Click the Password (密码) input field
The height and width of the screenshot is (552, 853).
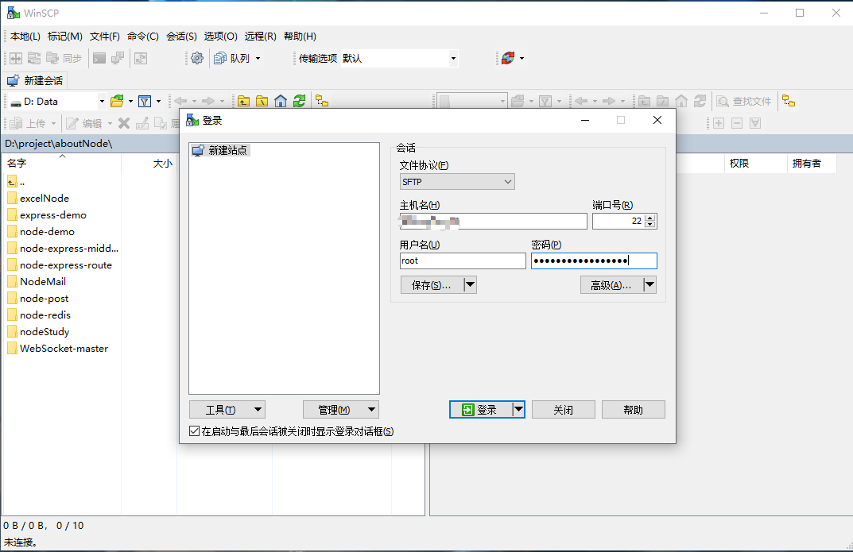click(x=594, y=261)
